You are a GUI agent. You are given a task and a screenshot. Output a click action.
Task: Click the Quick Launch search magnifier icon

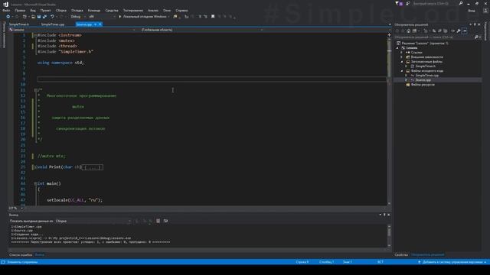pos(461,3)
